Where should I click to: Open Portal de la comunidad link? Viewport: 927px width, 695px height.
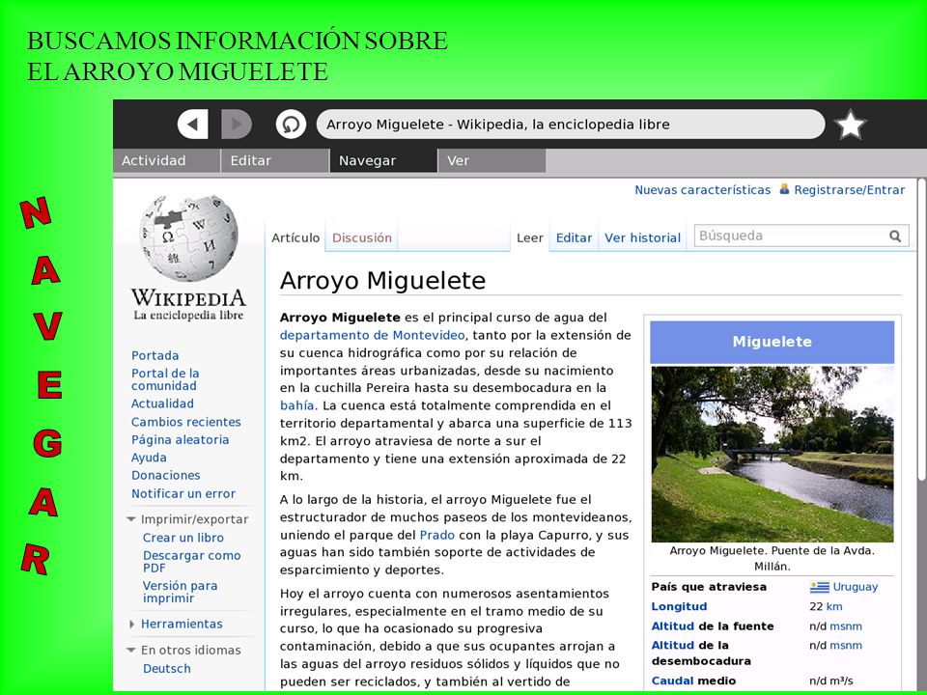pyautogui.click(x=165, y=379)
